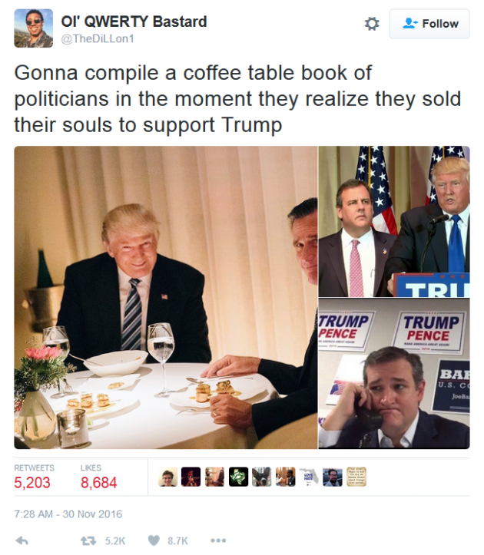484x555 pixels.
Task: Open the Ol' QWERTY Bastard profile name
Action: [x=134, y=21]
